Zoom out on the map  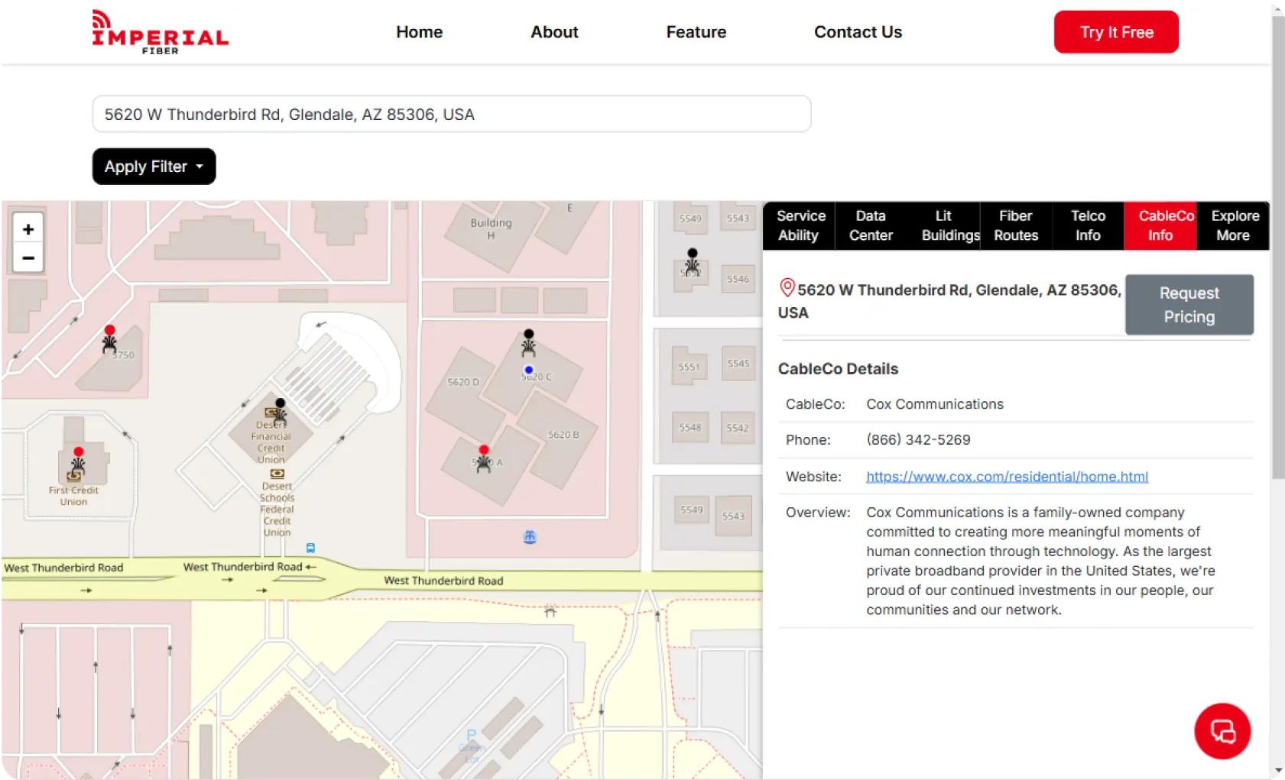[x=28, y=258]
